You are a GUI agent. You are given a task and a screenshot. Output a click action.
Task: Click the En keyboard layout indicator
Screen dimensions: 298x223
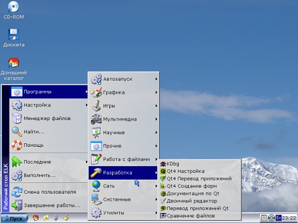click(x=278, y=218)
